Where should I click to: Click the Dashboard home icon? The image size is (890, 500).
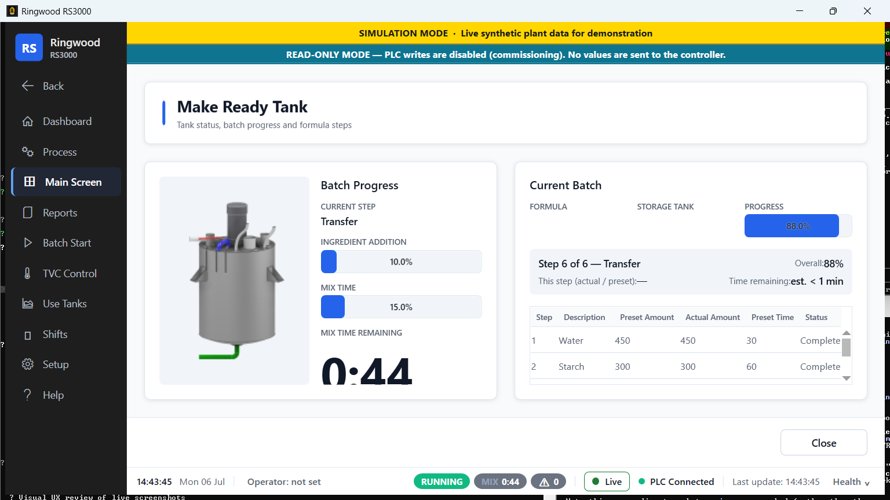(28, 122)
